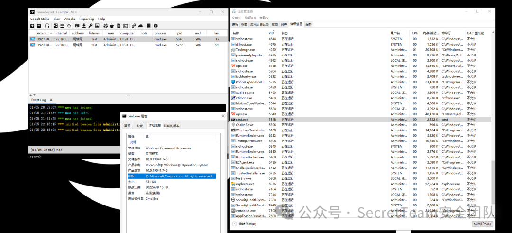Select the Event Log tab

tap(38, 100)
